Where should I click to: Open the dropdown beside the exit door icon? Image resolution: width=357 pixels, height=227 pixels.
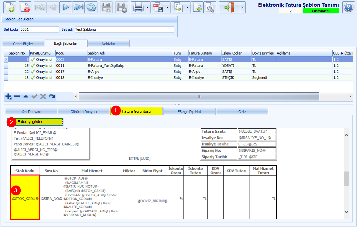(243, 7)
